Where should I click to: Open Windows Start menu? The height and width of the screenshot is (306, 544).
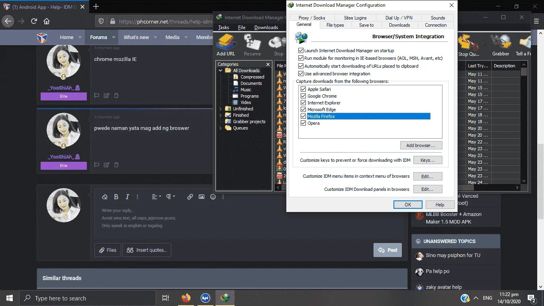coord(9,298)
